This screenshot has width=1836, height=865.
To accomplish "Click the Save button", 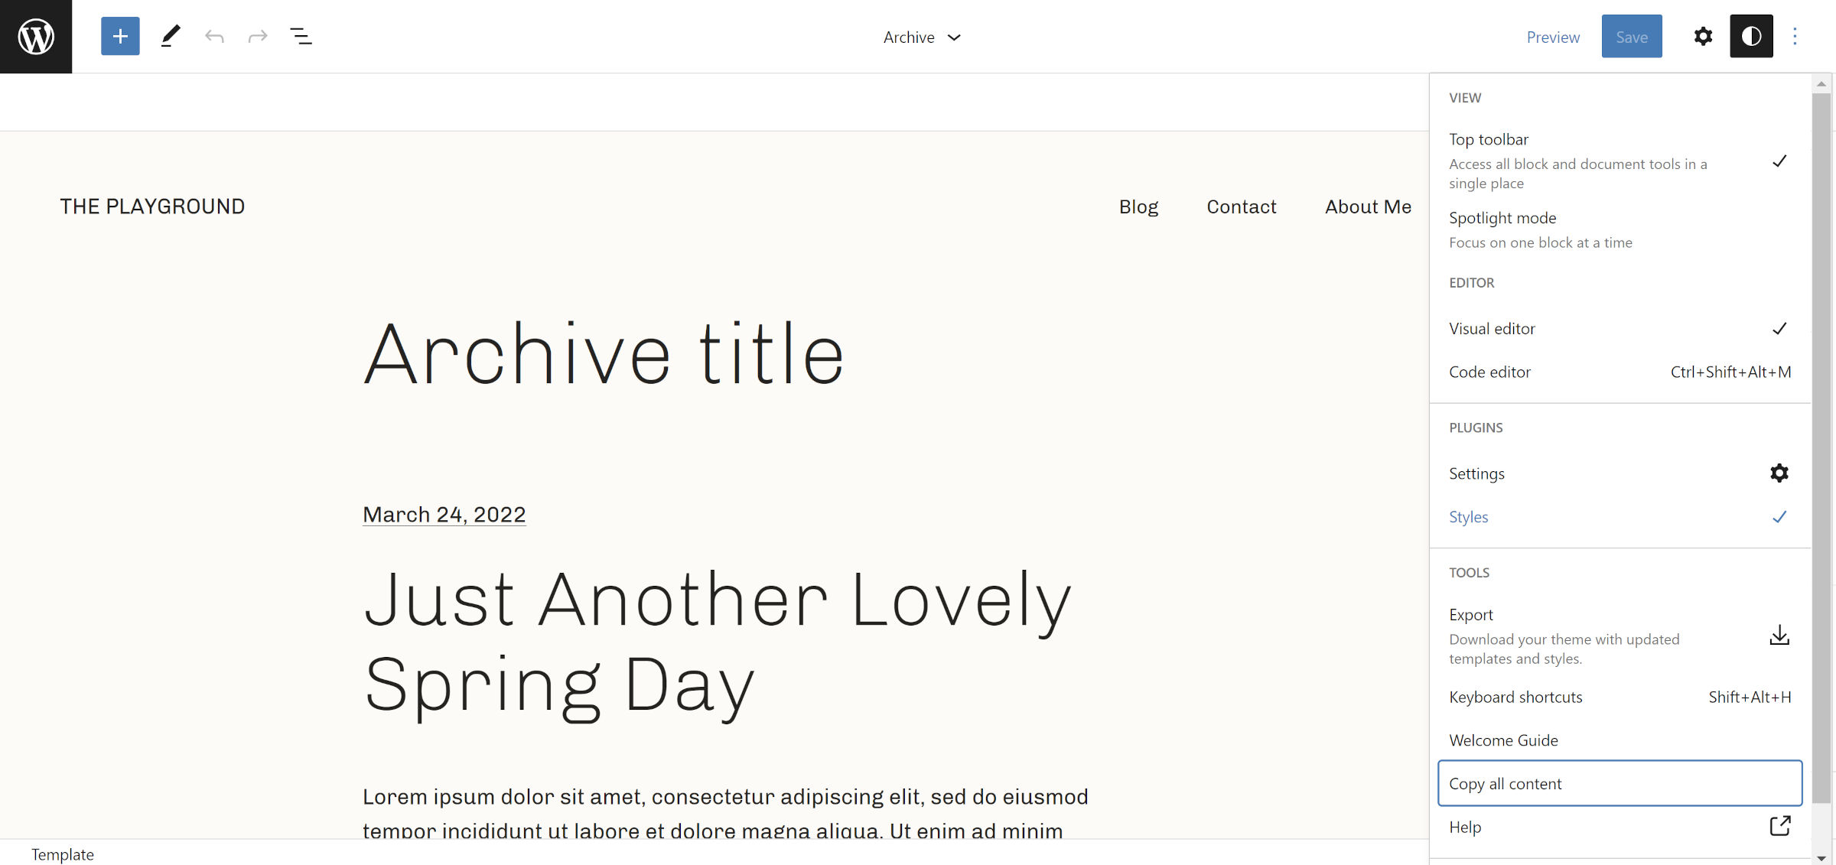I will 1631,36.
